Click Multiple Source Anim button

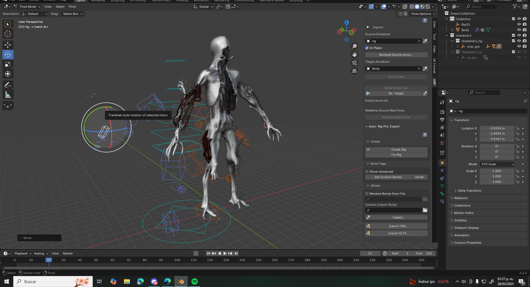click(x=396, y=55)
